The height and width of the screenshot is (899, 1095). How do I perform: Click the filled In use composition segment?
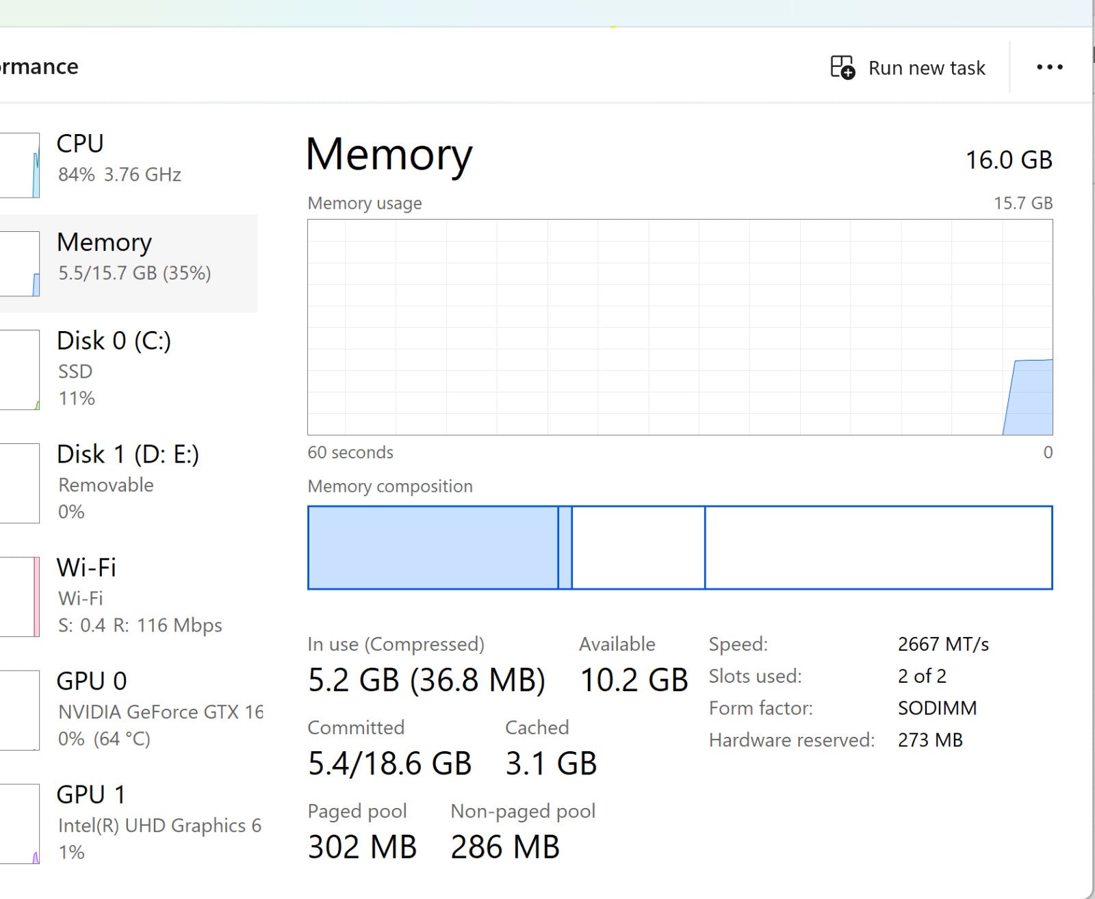[x=433, y=547]
